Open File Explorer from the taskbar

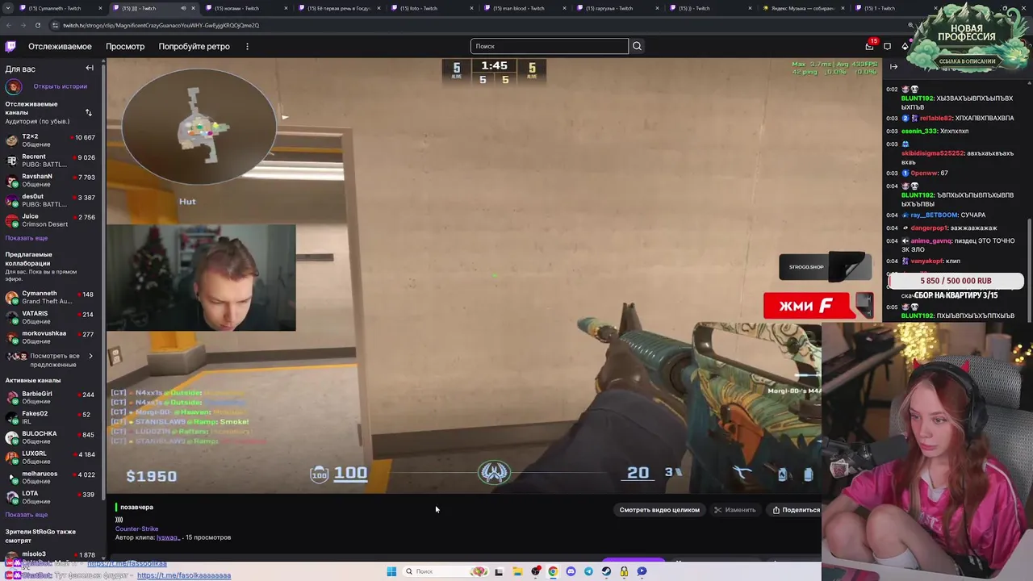(517, 571)
